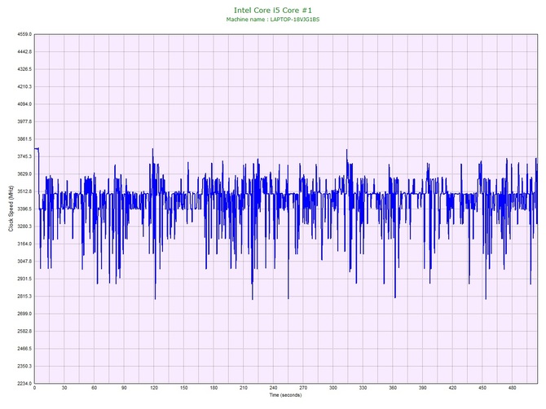546x409 pixels.
Task: Click the 390 seconds x-axis tick label
Action: click(x=423, y=388)
